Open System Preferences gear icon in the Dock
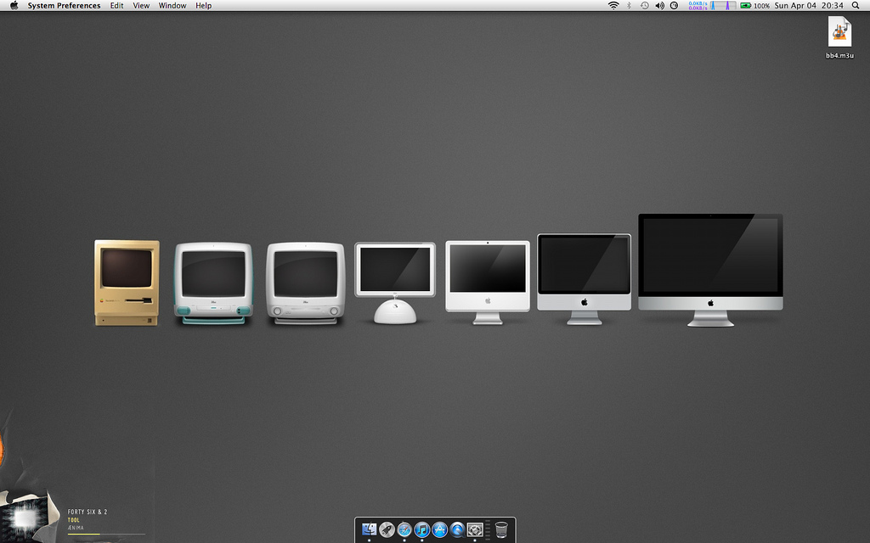The height and width of the screenshot is (543, 870). click(x=475, y=529)
